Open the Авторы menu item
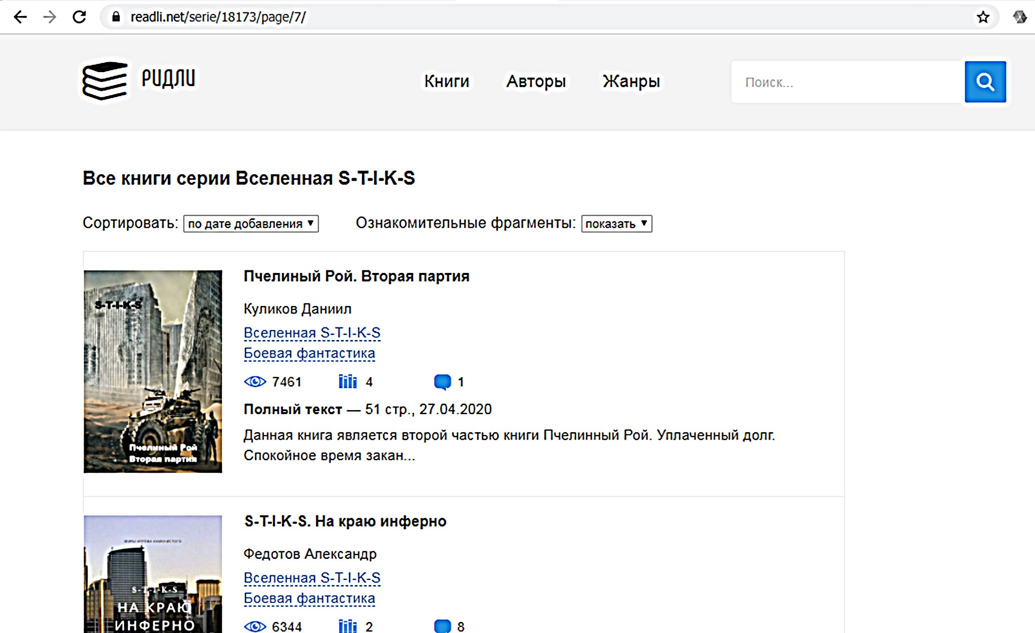Image resolution: width=1035 pixels, height=633 pixels. 536,81
